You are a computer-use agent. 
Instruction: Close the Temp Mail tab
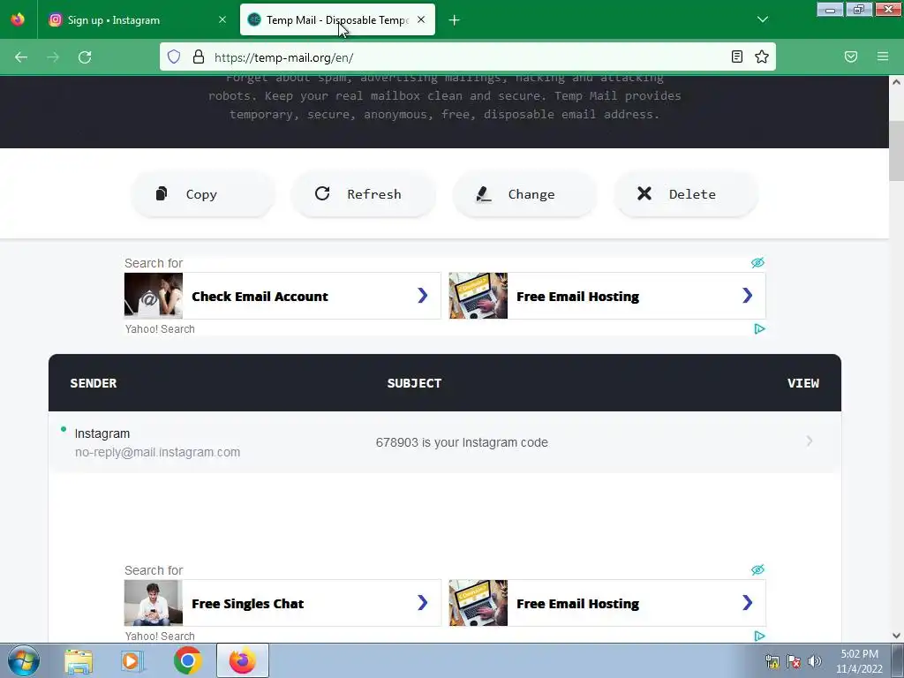coord(421,20)
